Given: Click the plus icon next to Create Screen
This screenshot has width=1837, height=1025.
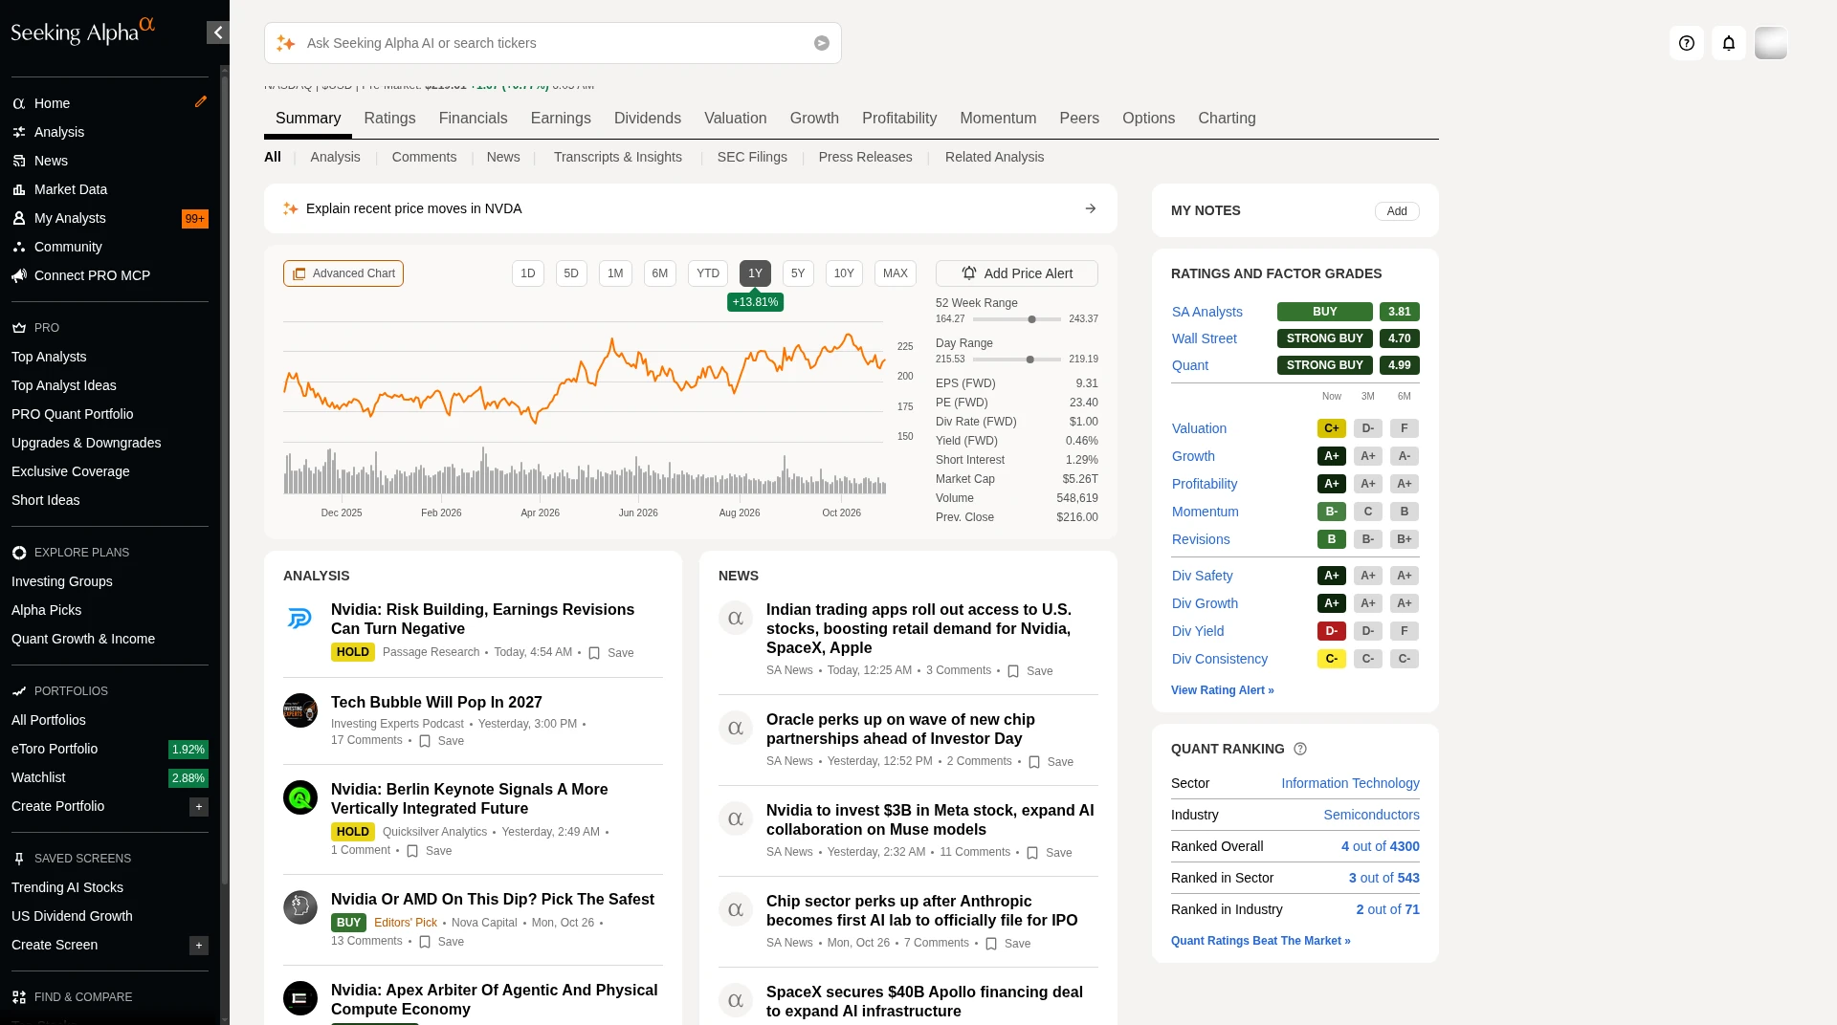Looking at the screenshot, I should click(x=199, y=946).
